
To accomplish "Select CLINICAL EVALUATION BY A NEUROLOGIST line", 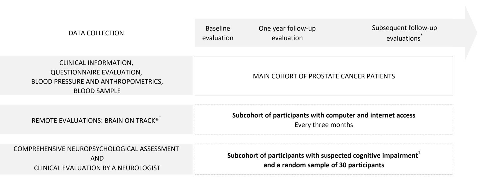I will (x=97, y=168).
